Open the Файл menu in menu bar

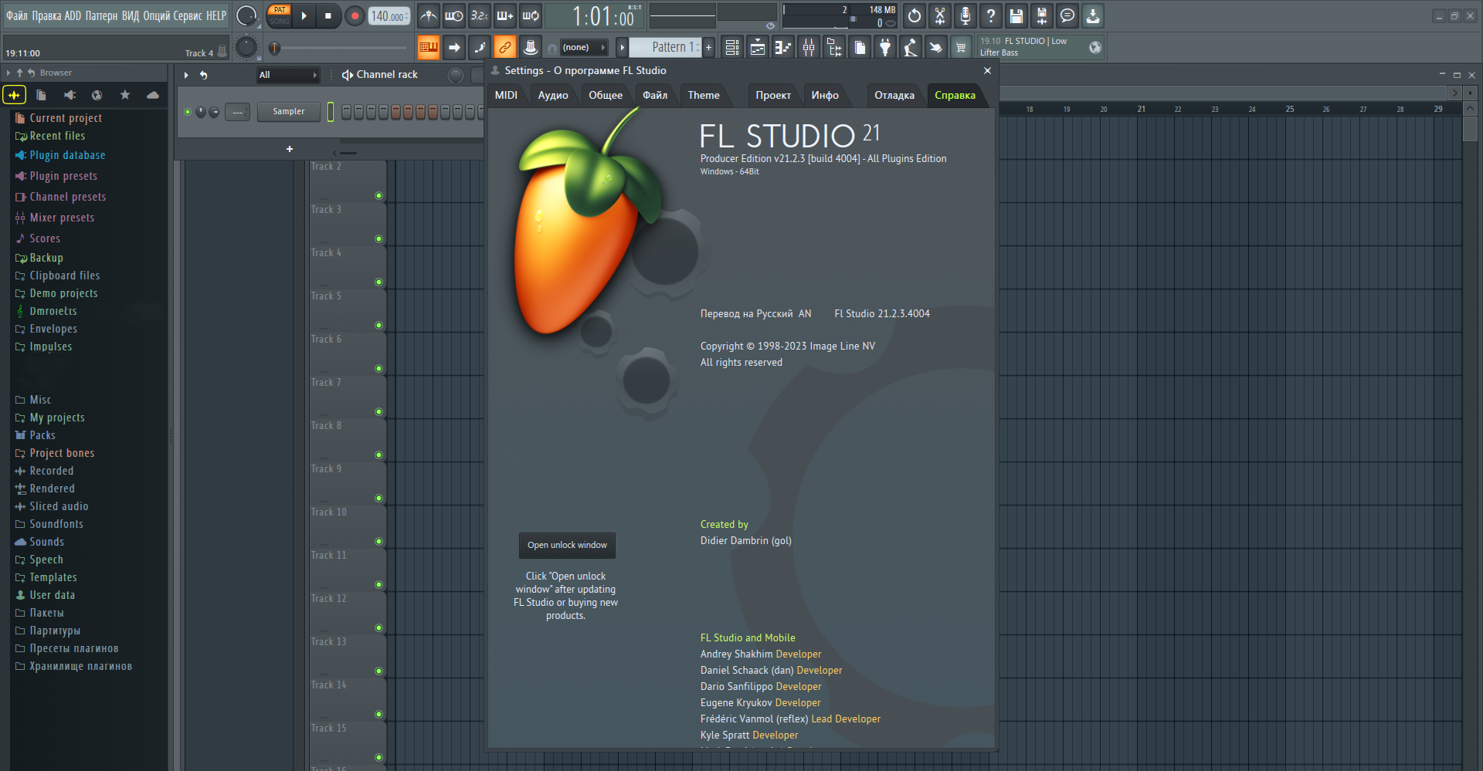17,15
